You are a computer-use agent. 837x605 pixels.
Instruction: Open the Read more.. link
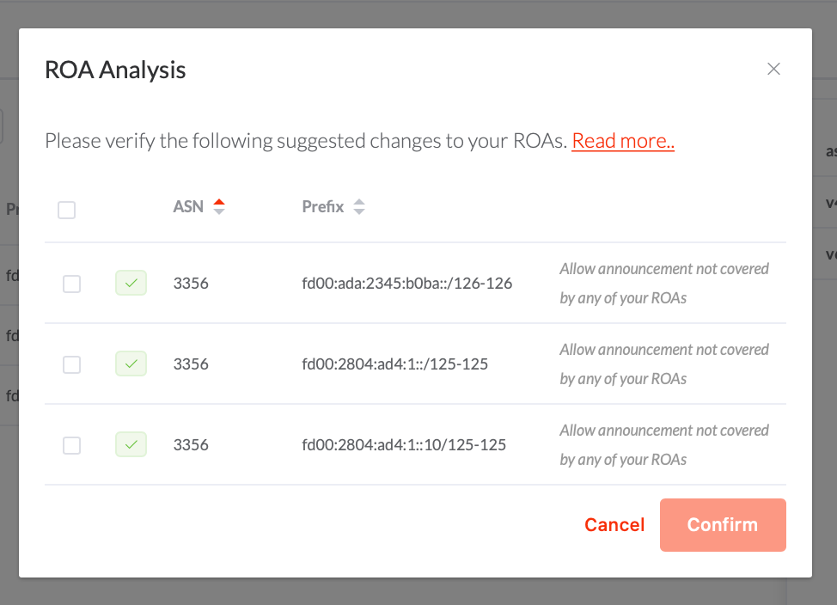[623, 141]
